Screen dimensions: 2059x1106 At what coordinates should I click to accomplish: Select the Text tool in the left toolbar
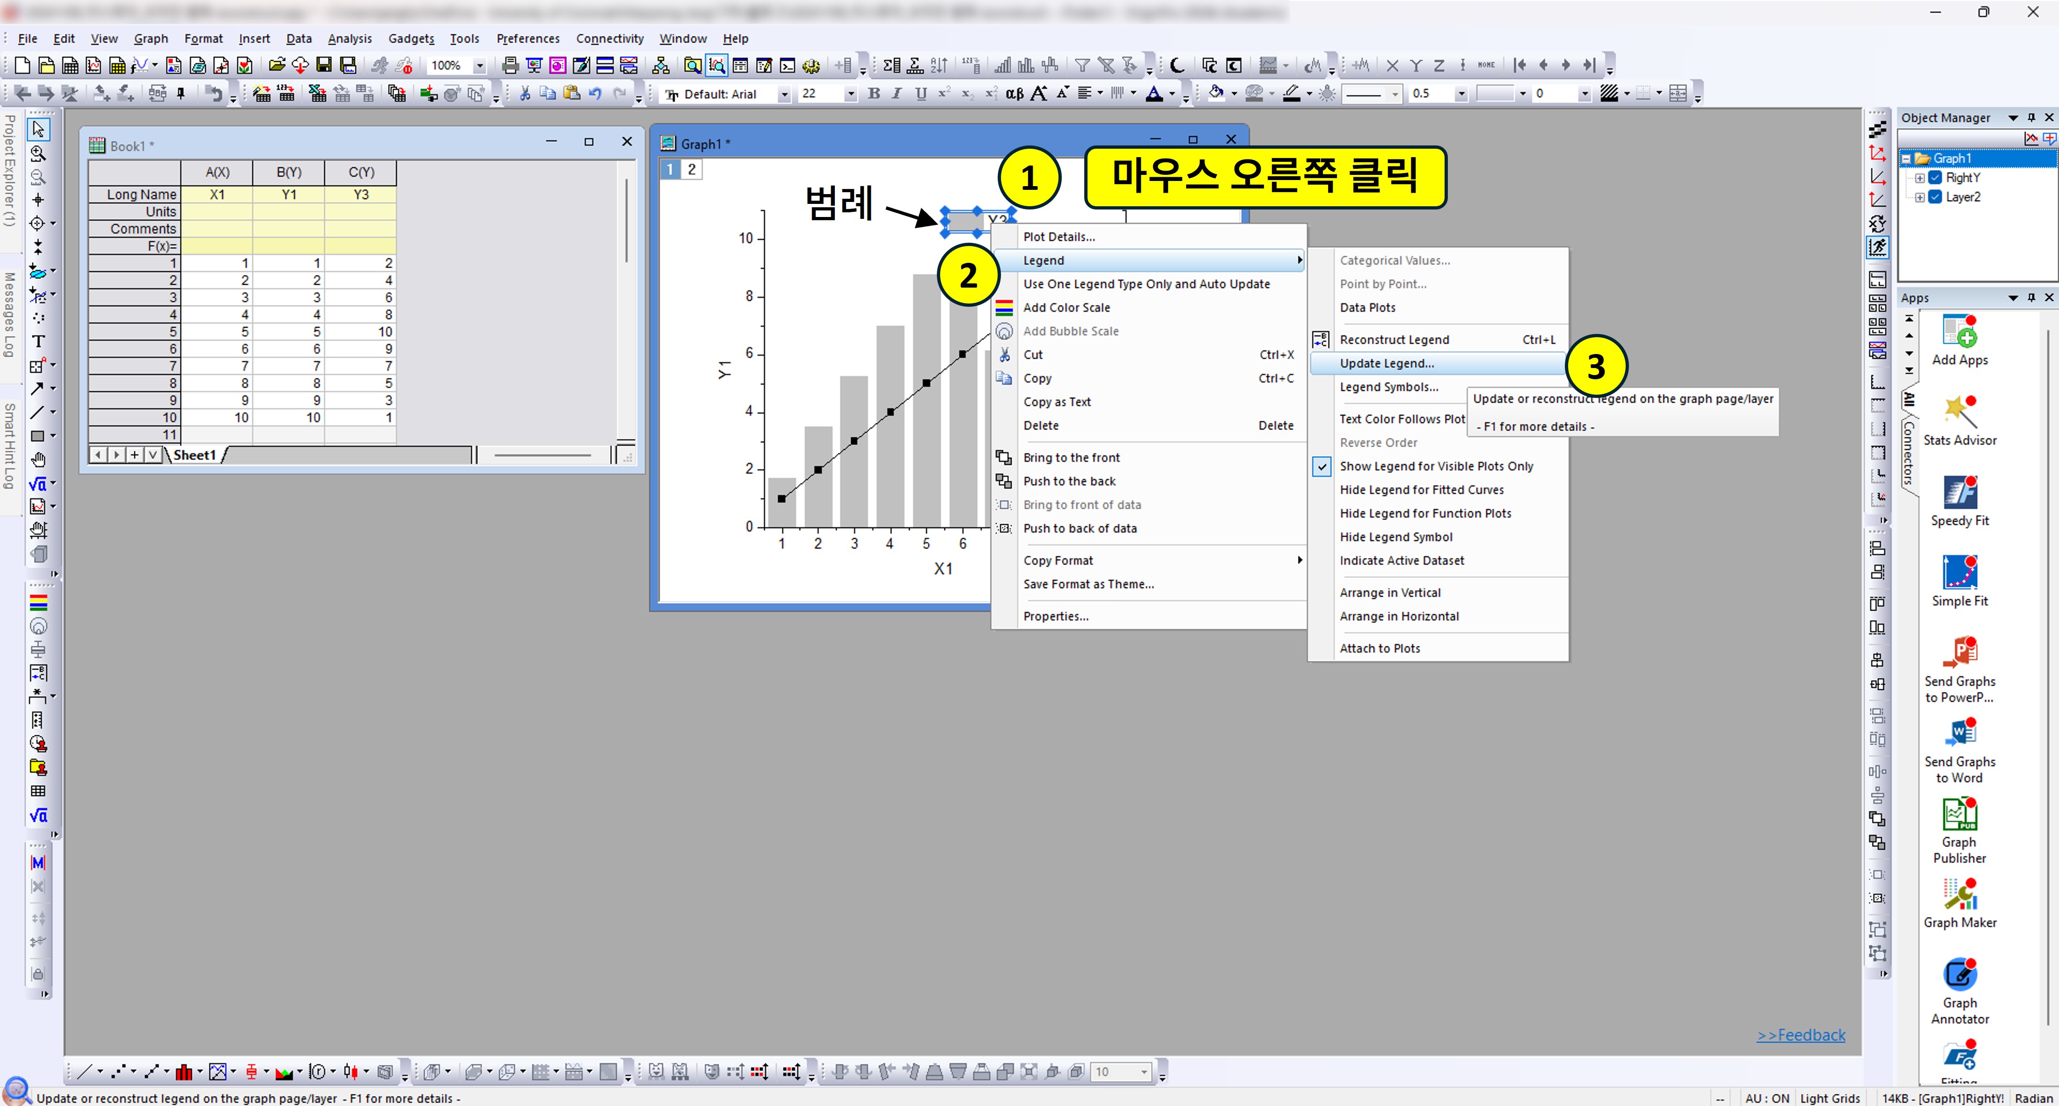[37, 341]
